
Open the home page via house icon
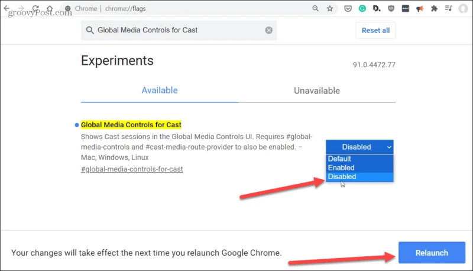pyautogui.click(x=50, y=8)
